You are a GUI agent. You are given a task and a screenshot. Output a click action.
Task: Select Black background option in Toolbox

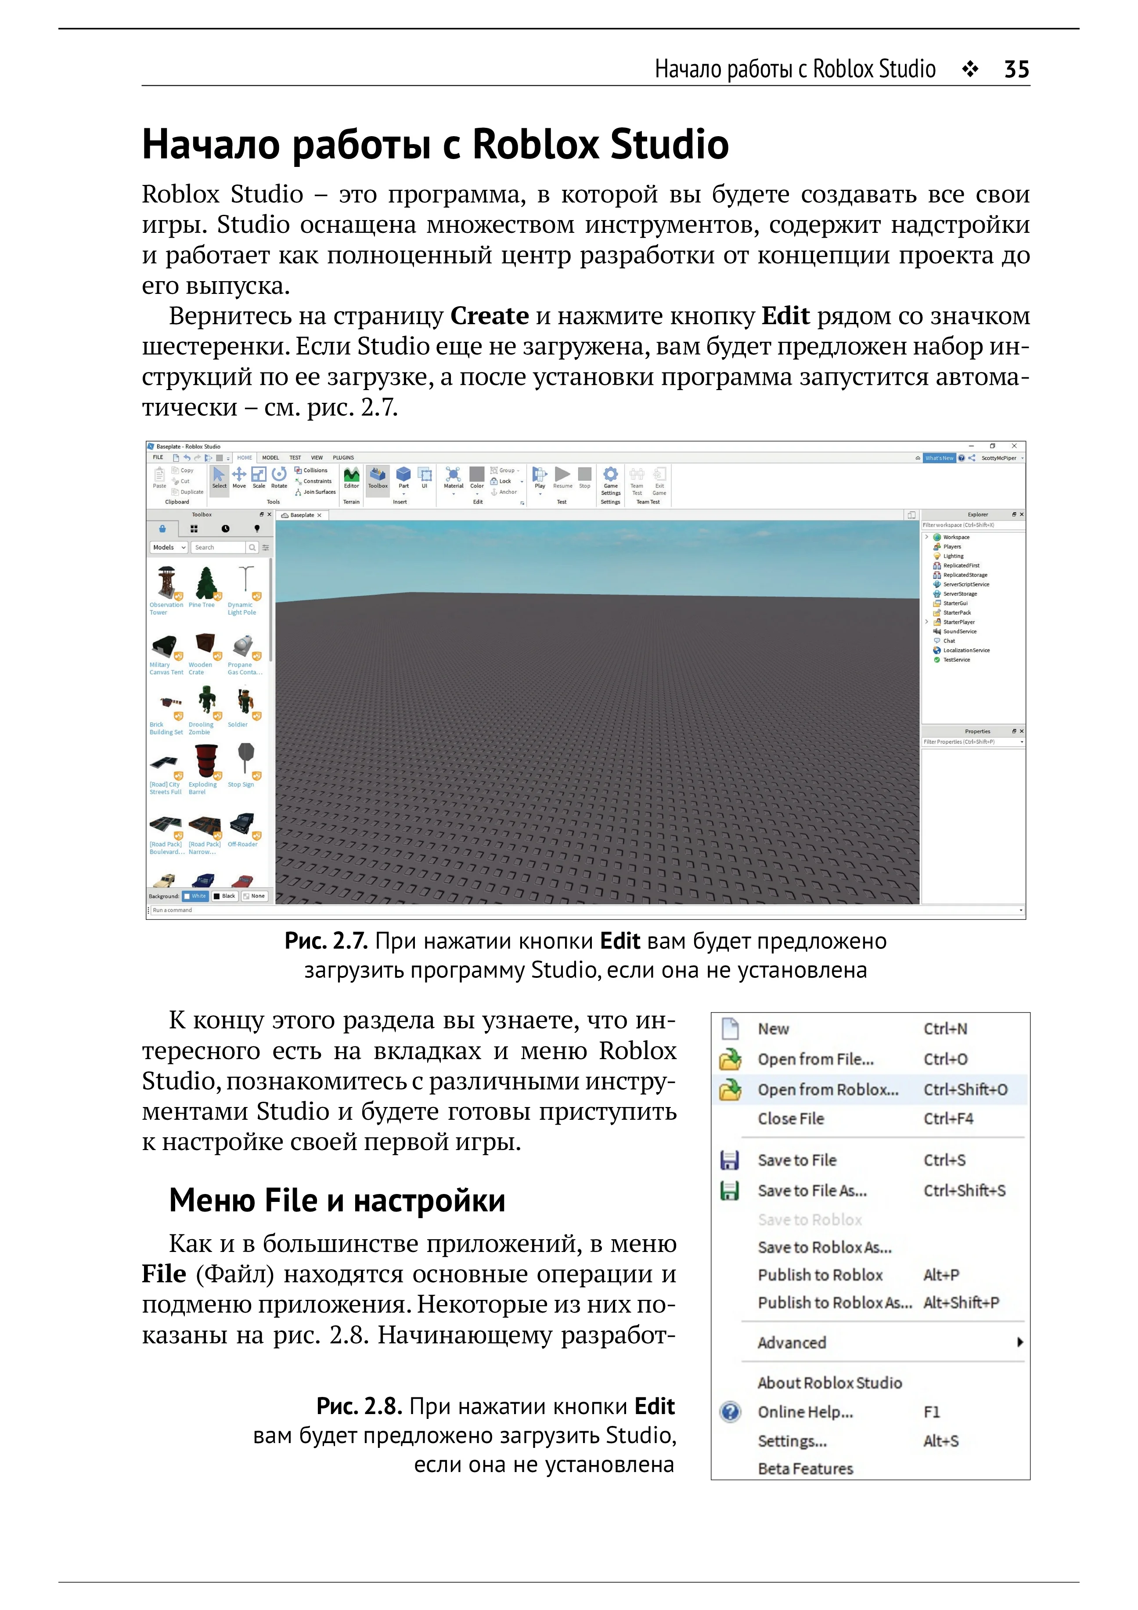224,896
